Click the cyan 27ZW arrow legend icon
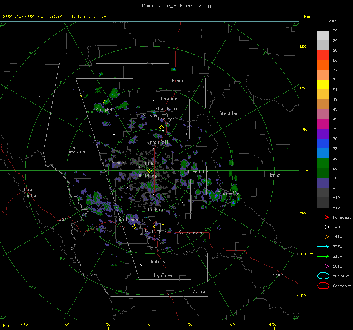The height and width of the screenshot is (330, 353). (x=323, y=247)
